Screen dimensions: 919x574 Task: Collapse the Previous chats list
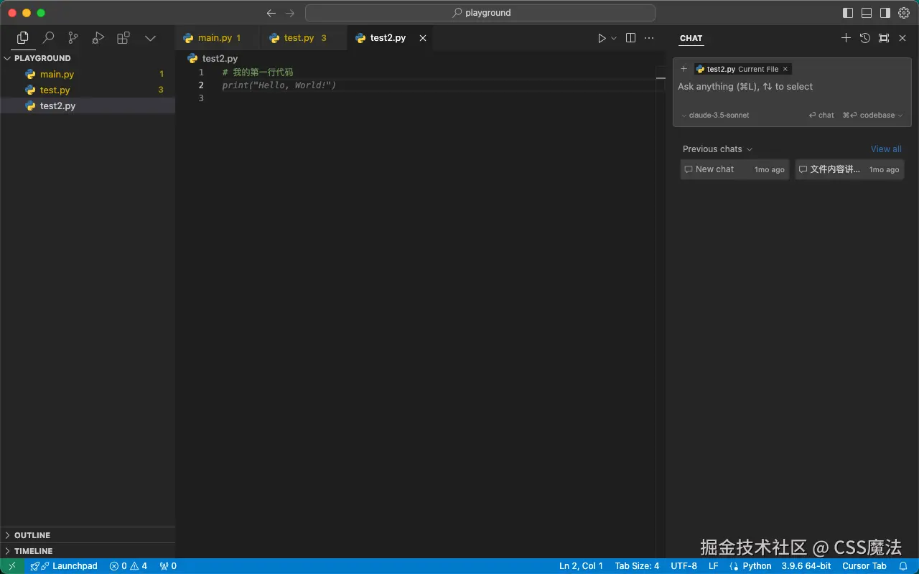pos(717,149)
